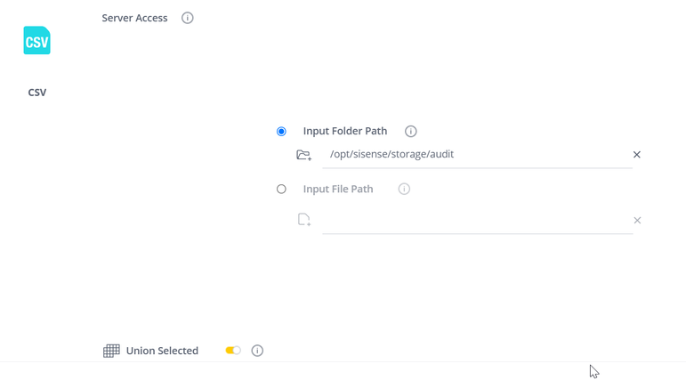
Task: Click the Input File Path label
Action: 338,190
